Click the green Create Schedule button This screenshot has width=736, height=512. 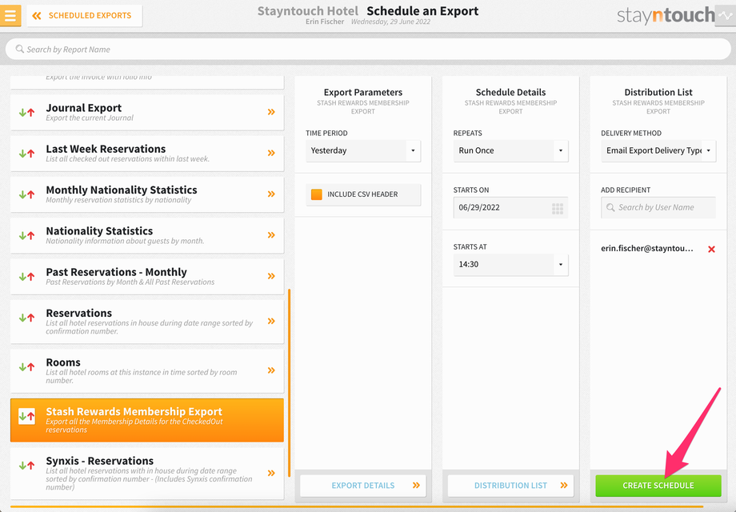point(658,486)
